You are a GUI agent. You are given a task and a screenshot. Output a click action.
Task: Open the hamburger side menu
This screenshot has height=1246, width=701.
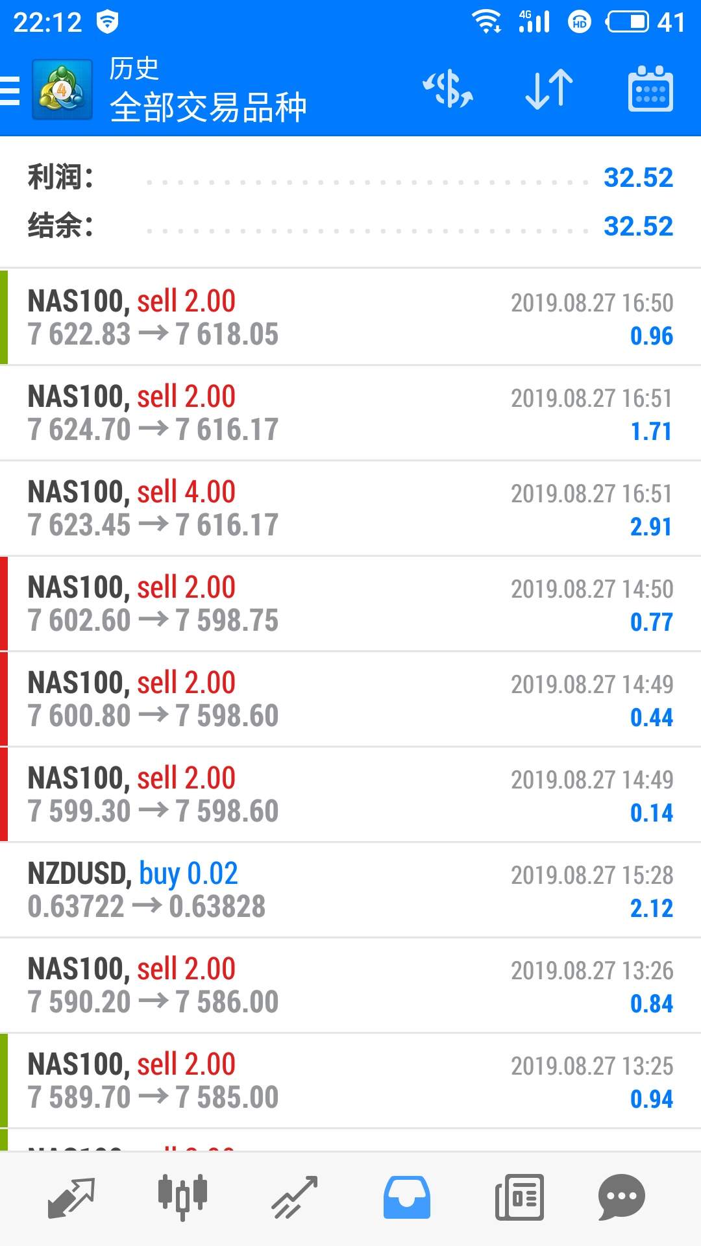point(10,90)
